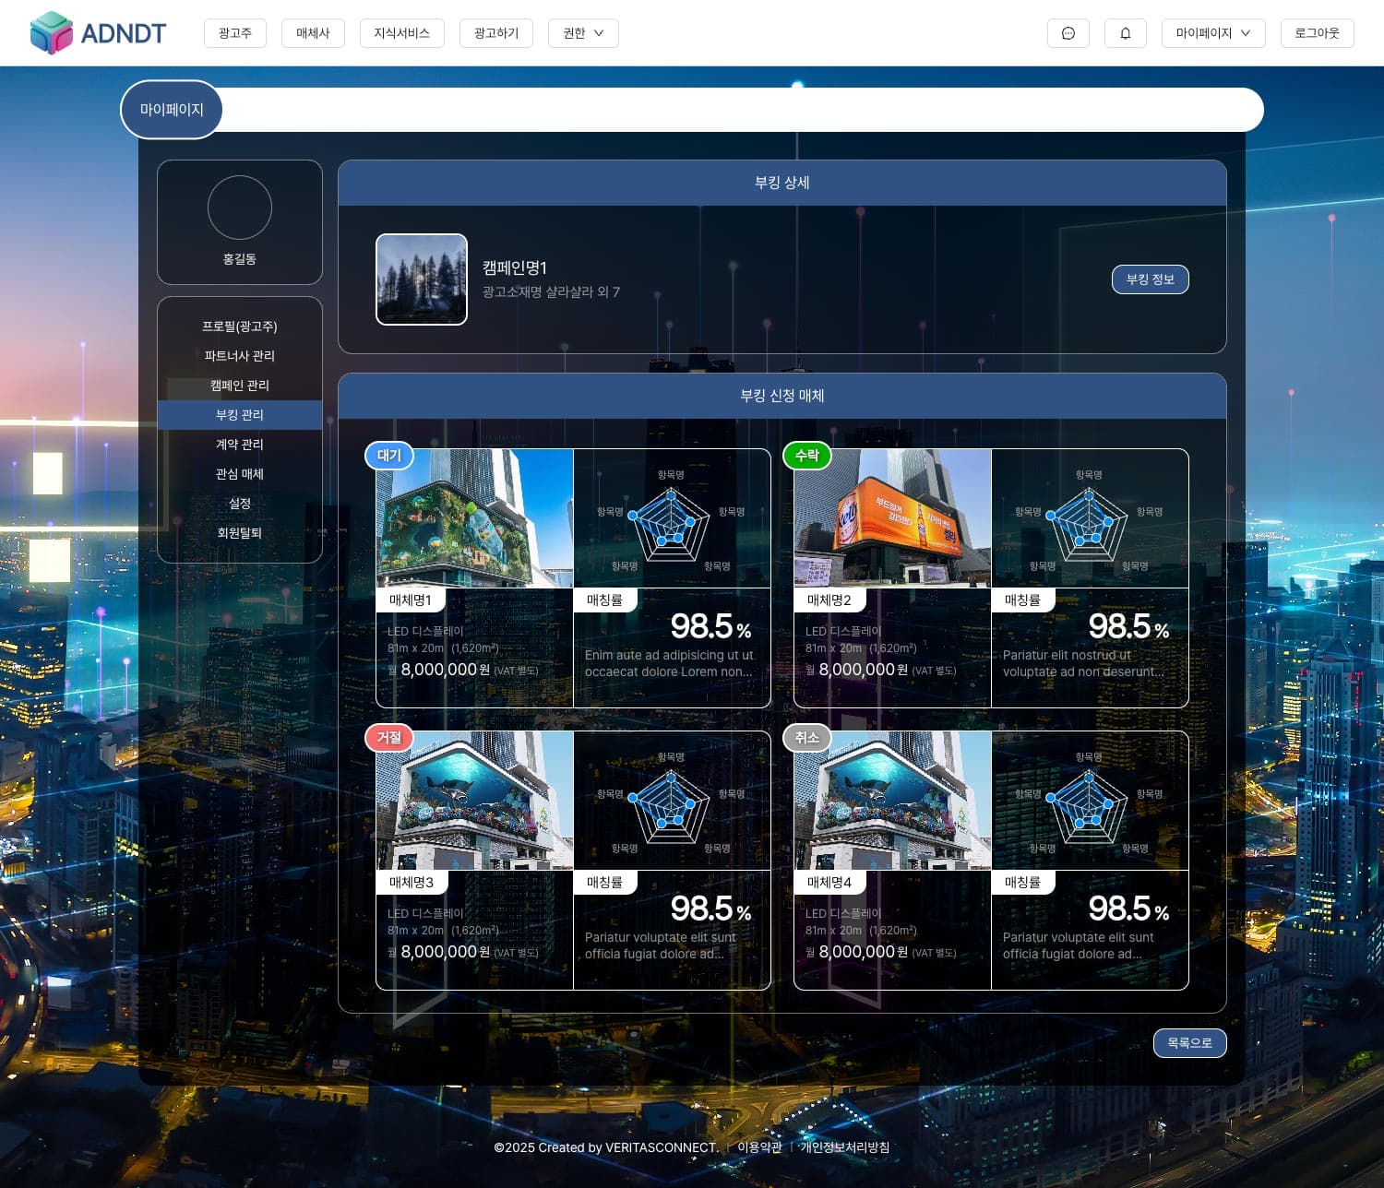Click the 홍길동 profile avatar circle

(x=240, y=208)
